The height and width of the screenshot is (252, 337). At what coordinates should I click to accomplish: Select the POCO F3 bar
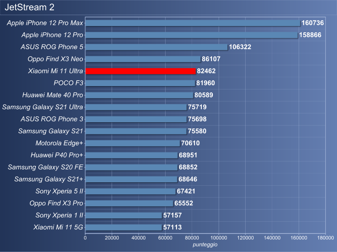pos(140,83)
